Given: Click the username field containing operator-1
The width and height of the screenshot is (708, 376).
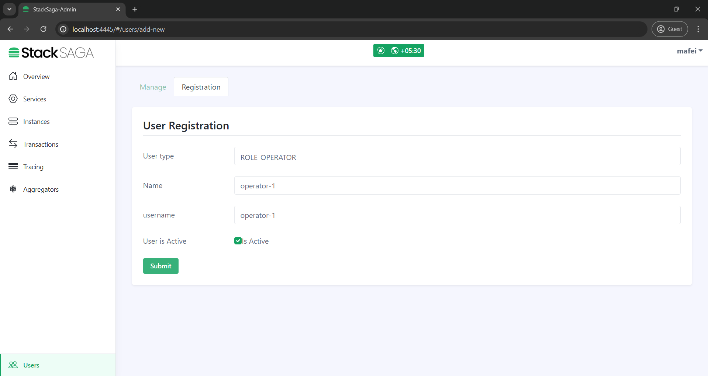Looking at the screenshot, I should coord(457,215).
